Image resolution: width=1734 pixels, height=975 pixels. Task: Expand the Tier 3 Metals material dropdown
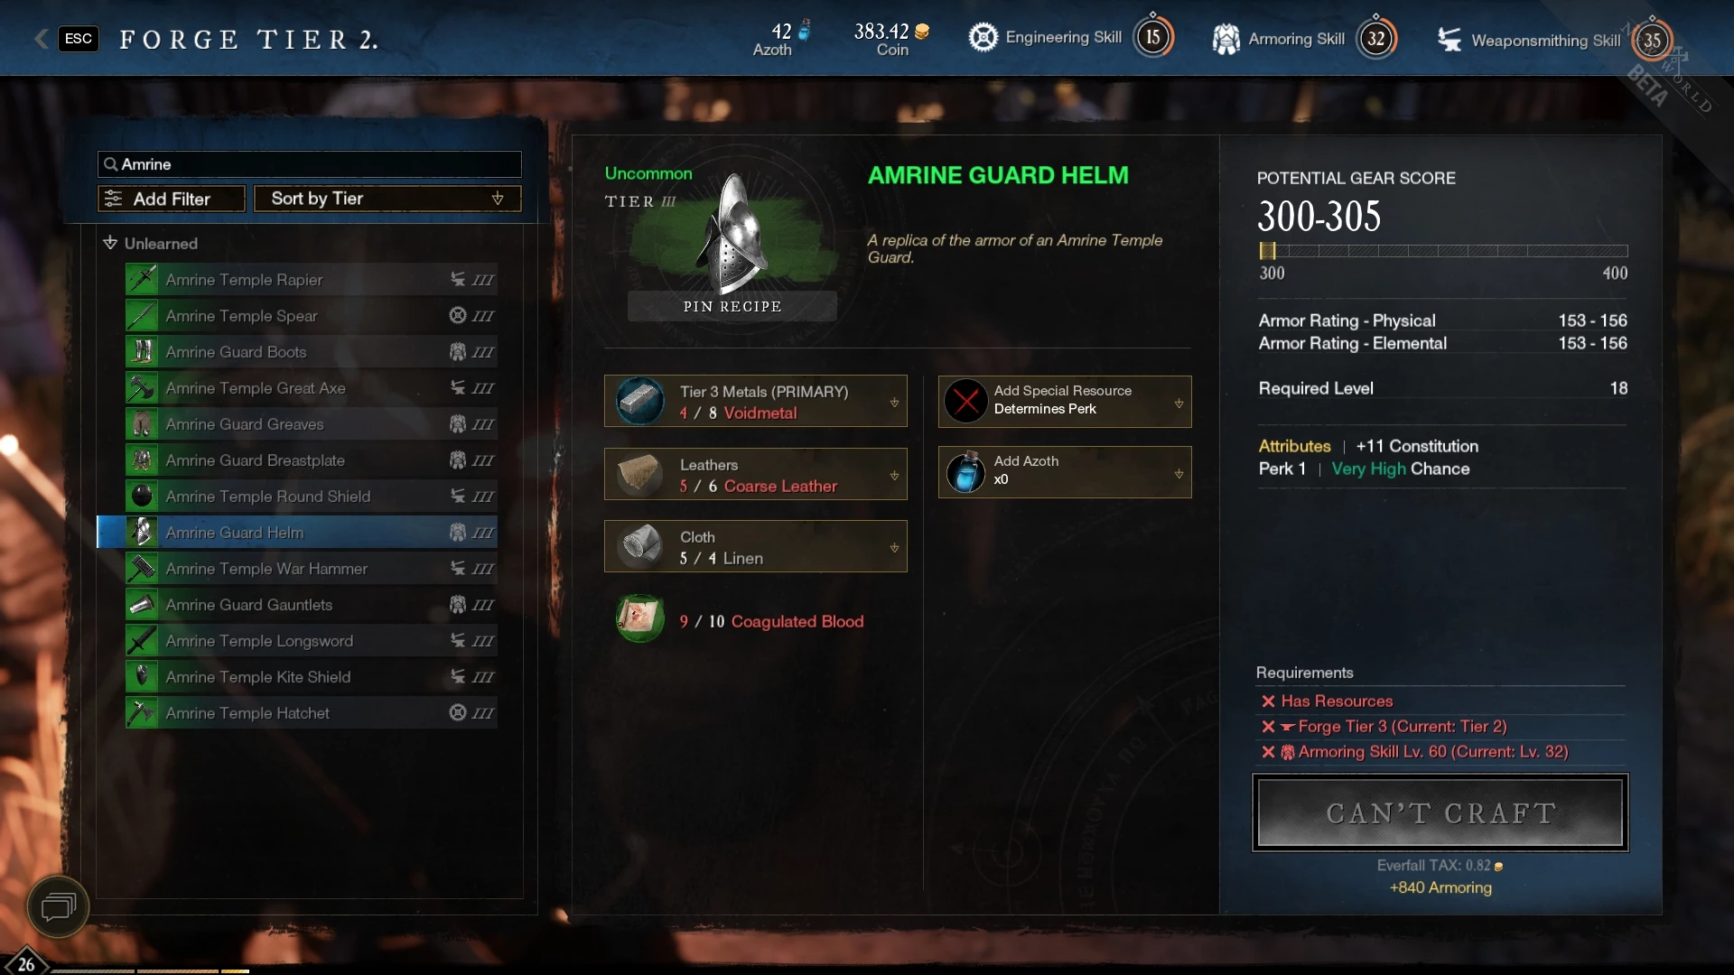click(x=894, y=402)
